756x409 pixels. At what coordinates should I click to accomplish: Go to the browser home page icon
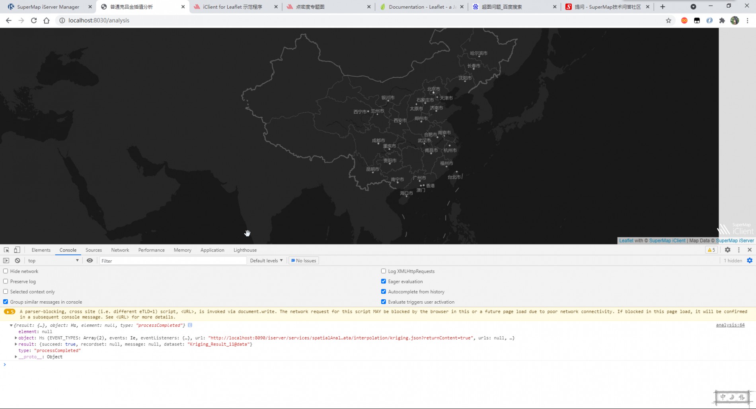[x=47, y=20]
